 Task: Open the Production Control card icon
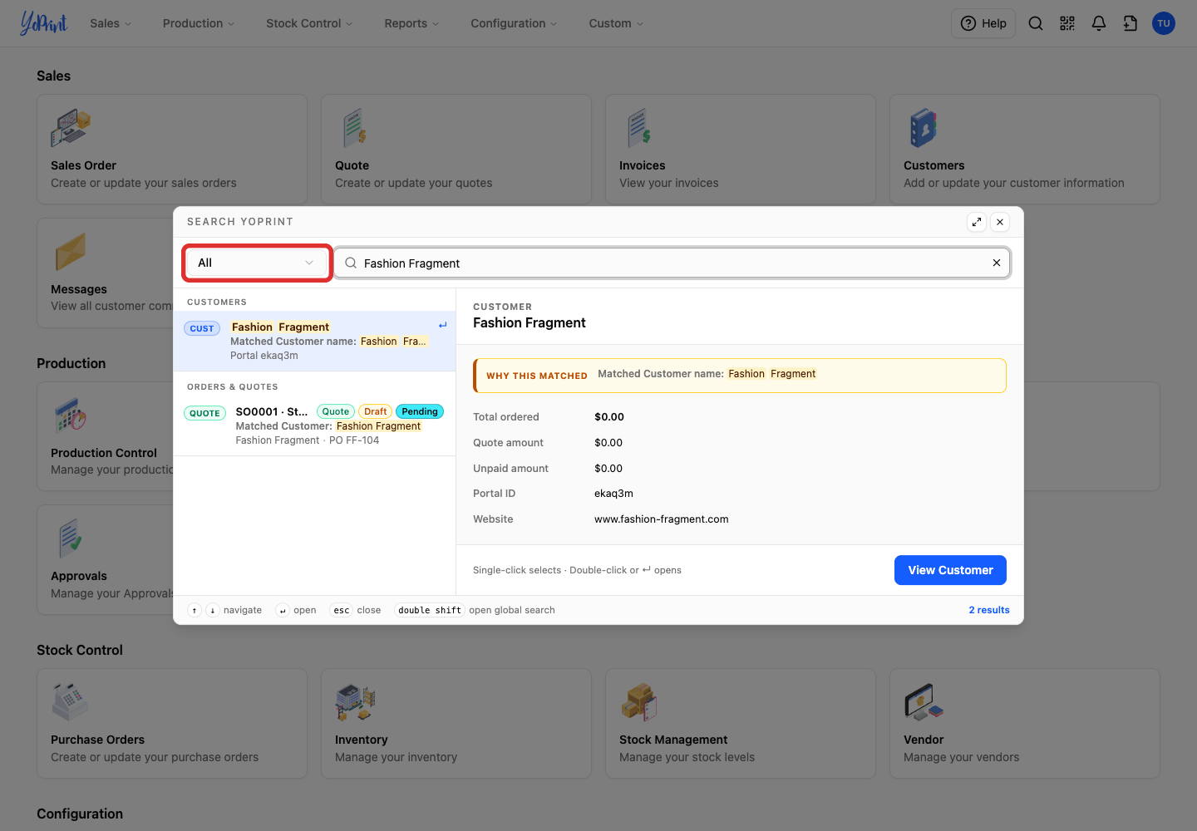(70, 415)
